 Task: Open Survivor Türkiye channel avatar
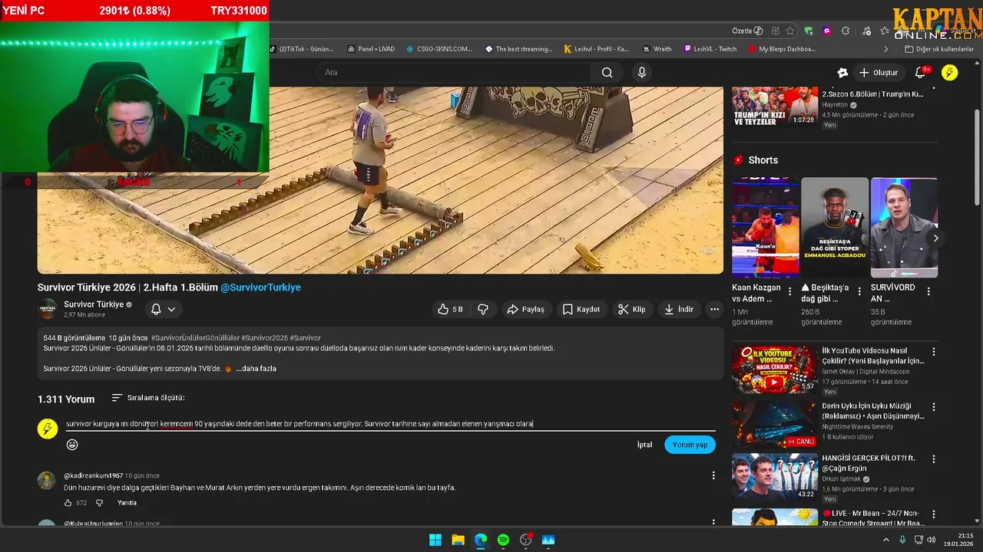point(48,309)
